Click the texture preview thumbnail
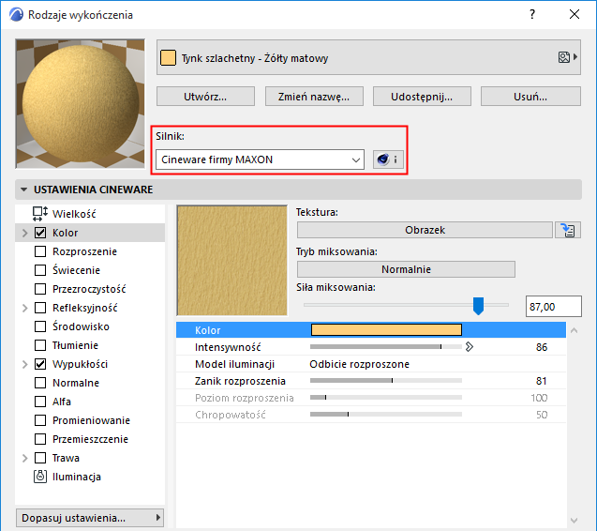Screen dimensions: 597x531 pos(232,261)
